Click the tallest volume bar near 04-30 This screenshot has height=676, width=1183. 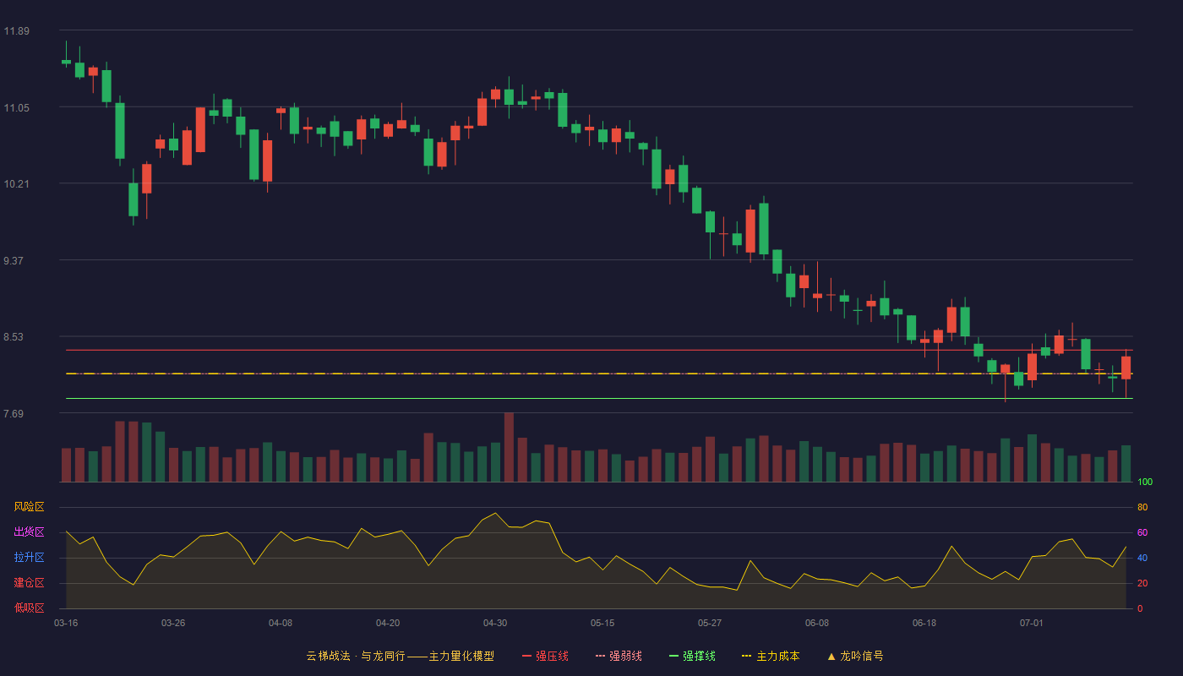[509, 448]
